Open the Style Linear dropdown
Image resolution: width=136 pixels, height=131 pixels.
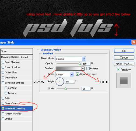65,74
